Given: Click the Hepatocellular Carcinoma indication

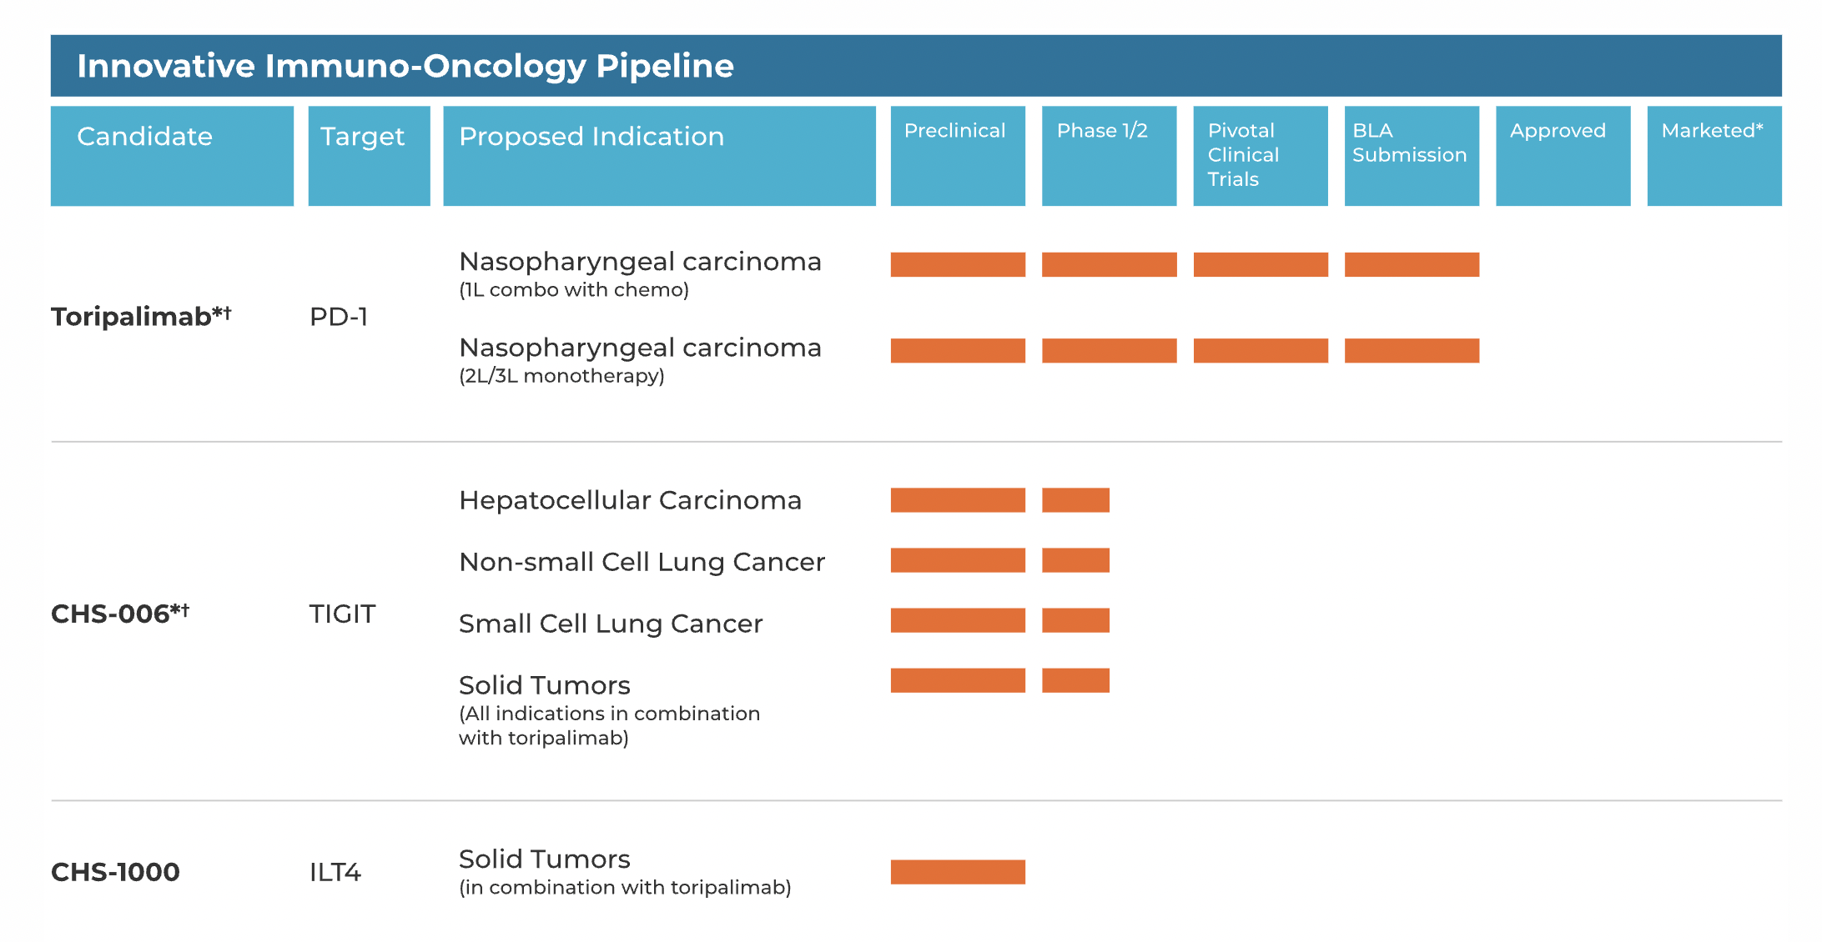Looking at the screenshot, I should coord(630,500).
